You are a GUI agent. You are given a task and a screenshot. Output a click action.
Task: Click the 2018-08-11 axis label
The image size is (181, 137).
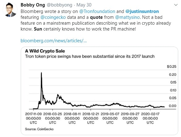click(x=72, y=118)
